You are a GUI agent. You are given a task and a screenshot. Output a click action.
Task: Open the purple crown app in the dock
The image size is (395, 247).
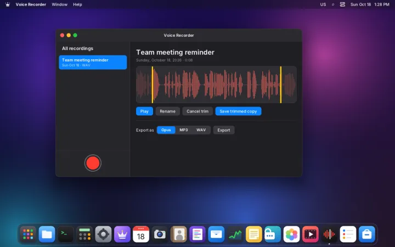122,234
